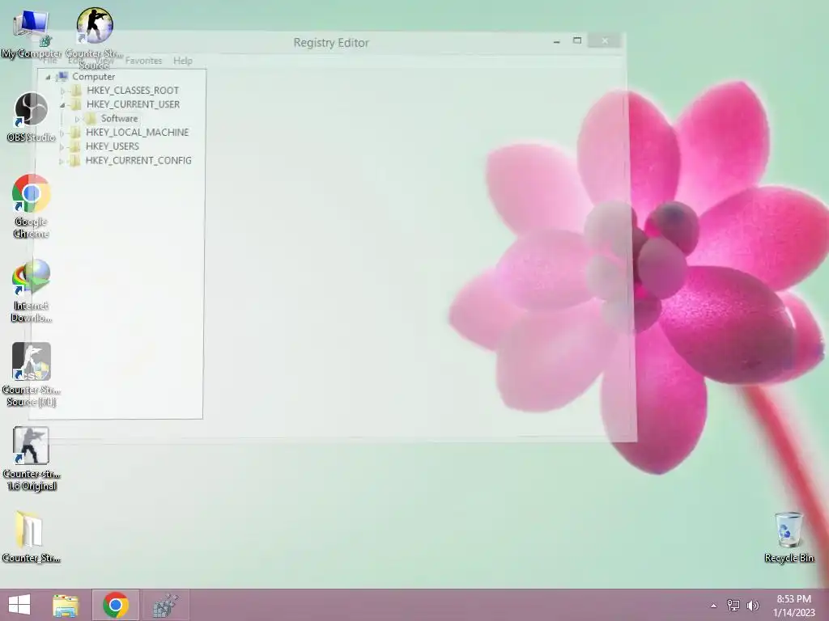Switch to Google Chrome on the taskbar
The height and width of the screenshot is (621, 829).
(116, 605)
